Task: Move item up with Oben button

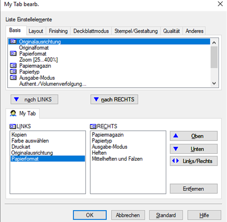Action: click(194, 136)
